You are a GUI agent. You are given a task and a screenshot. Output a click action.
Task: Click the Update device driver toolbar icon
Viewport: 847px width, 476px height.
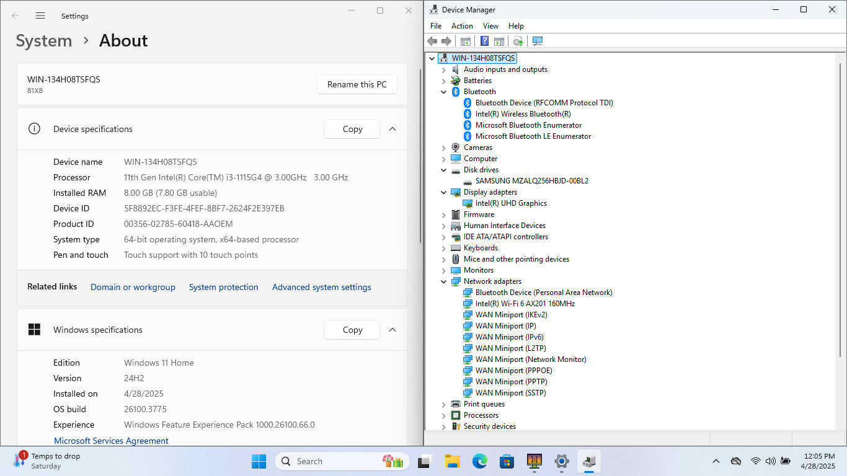518,41
